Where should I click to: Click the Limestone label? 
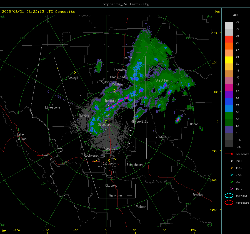click(x=52, y=107)
